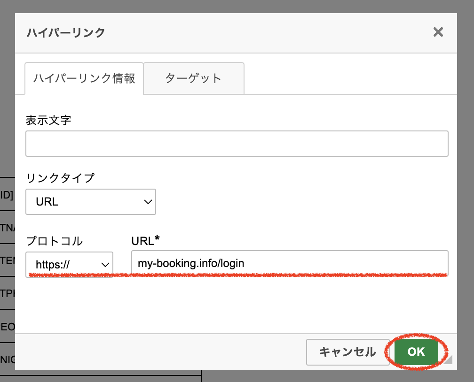Screen dimensions: 474x382
Task: Click the chevron arrow of プロトコル selector
Action: pyautogui.click(x=105, y=265)
